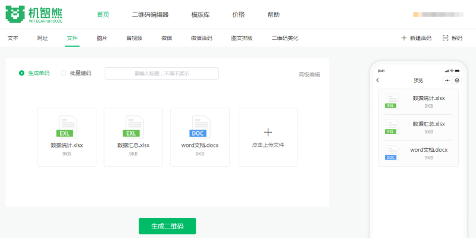Switch to the 音视频 tab
This screenshot has width=476, height=238.
tap(134, 38)
